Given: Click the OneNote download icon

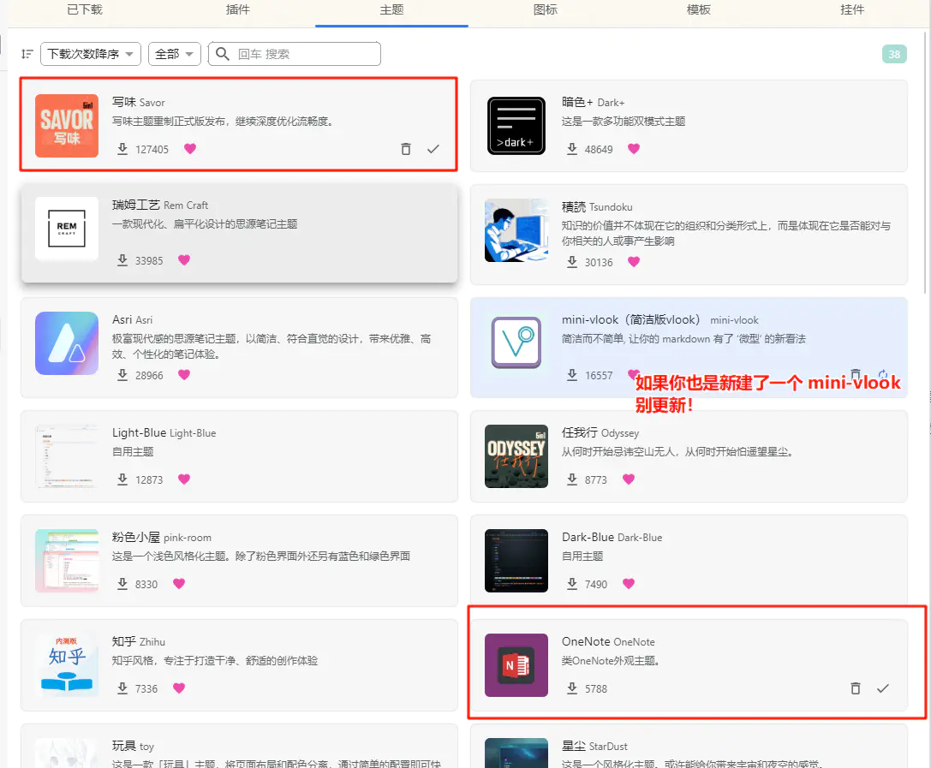Looking at the screenshot, I should point(572,688).
